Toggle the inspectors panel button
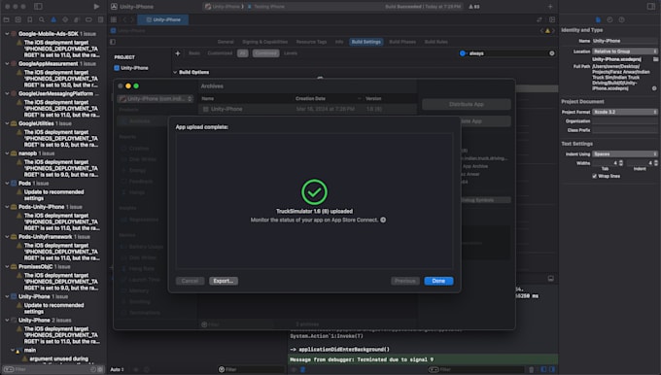The image size is (661, 375). [651, 7]
